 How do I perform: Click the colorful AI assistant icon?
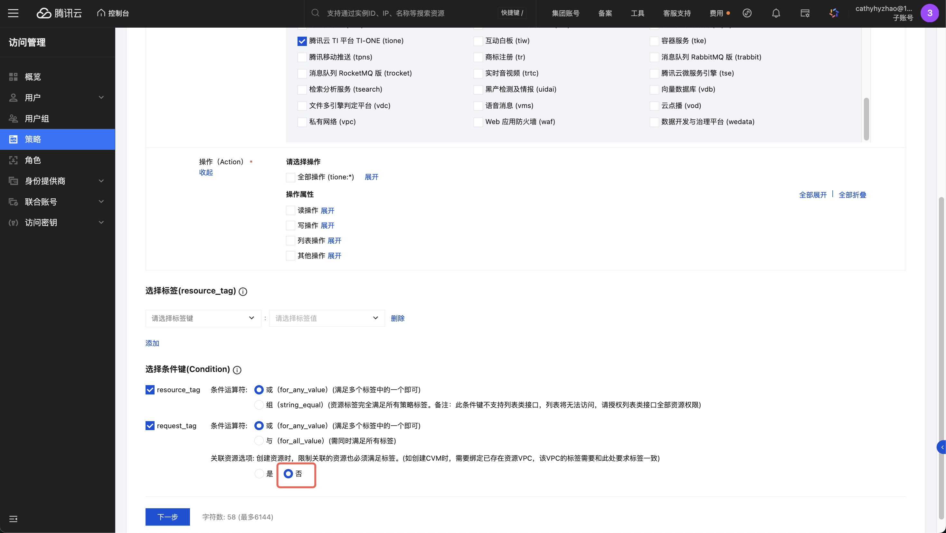pyautogui.click(x=834, y=13)
